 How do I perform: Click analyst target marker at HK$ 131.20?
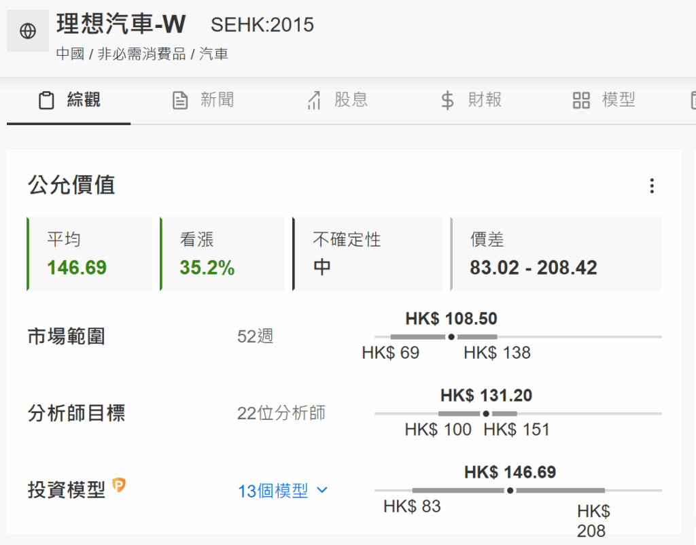(x=486, y=414)
